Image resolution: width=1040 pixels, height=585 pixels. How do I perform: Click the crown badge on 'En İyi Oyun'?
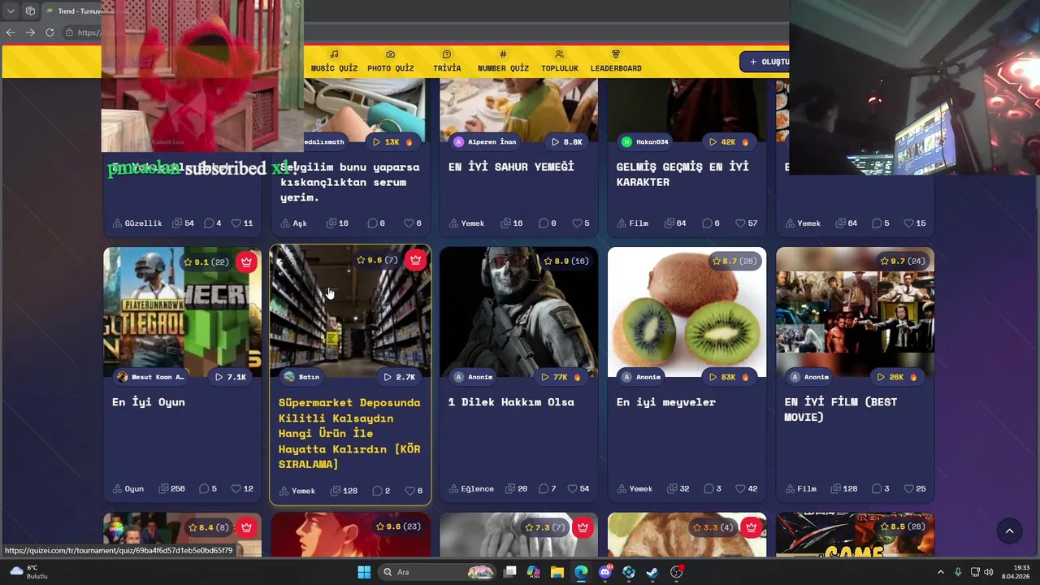[246, 262]
